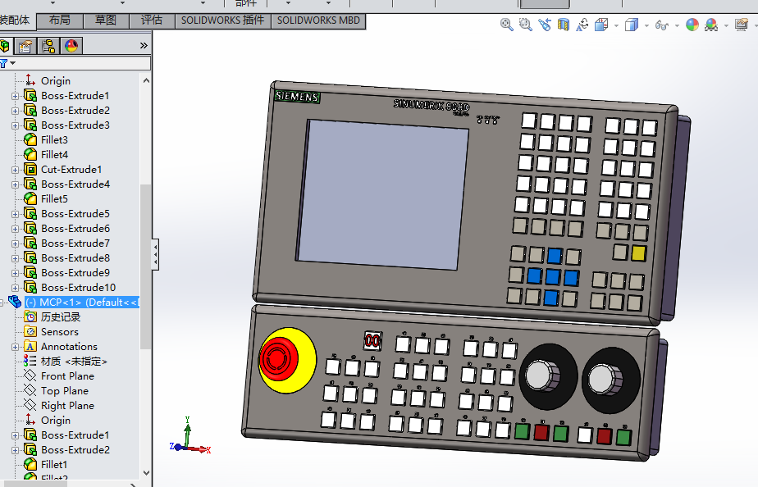Open the Display Style dropdown arrow
The height and width of the screenshot is (487, 758).
tap(646, 25)
